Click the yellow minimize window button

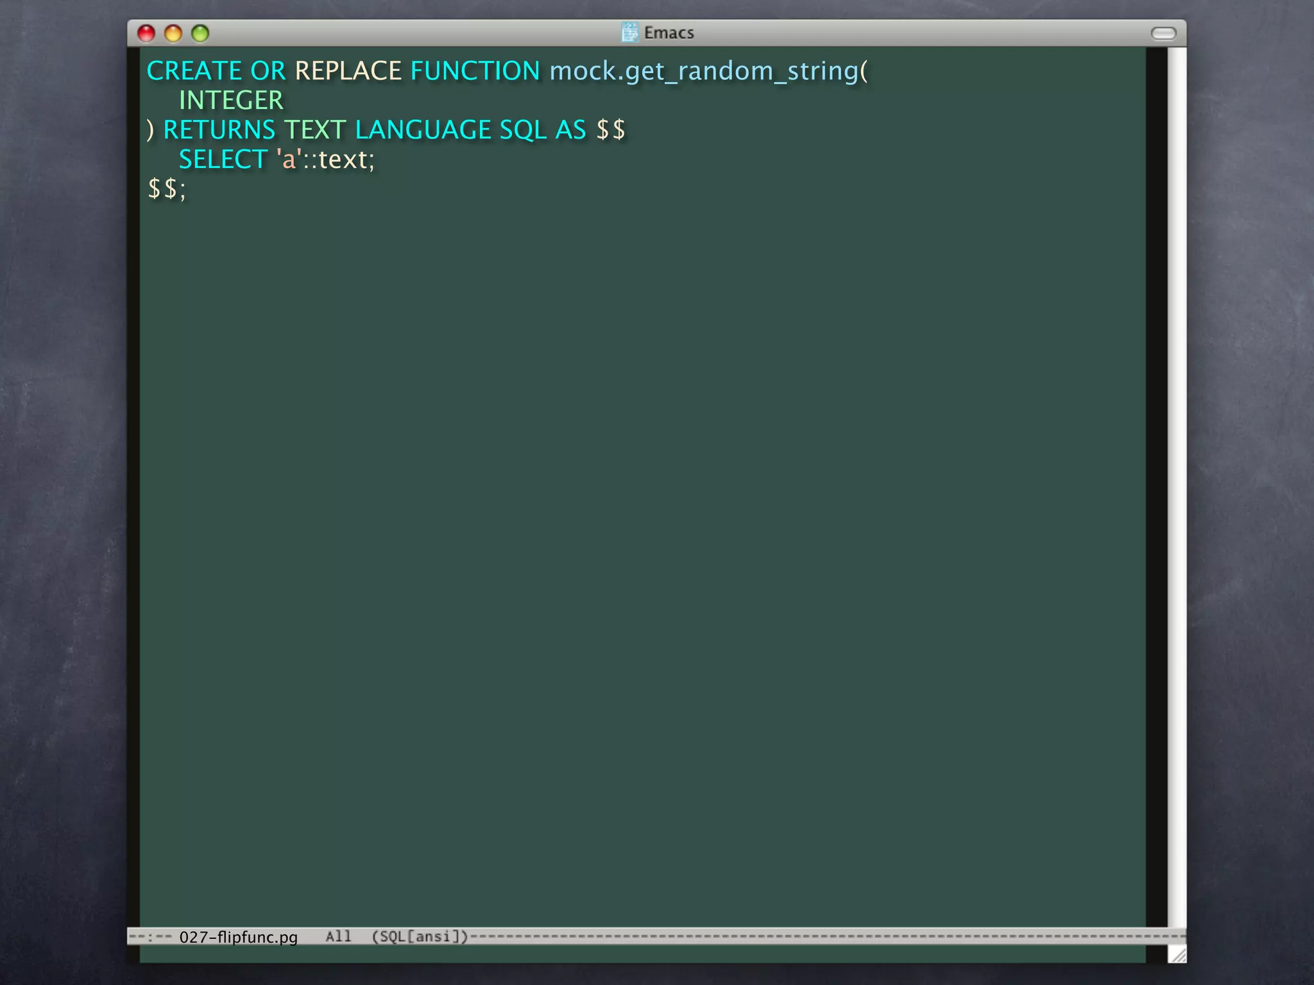(x=173, y=33)
